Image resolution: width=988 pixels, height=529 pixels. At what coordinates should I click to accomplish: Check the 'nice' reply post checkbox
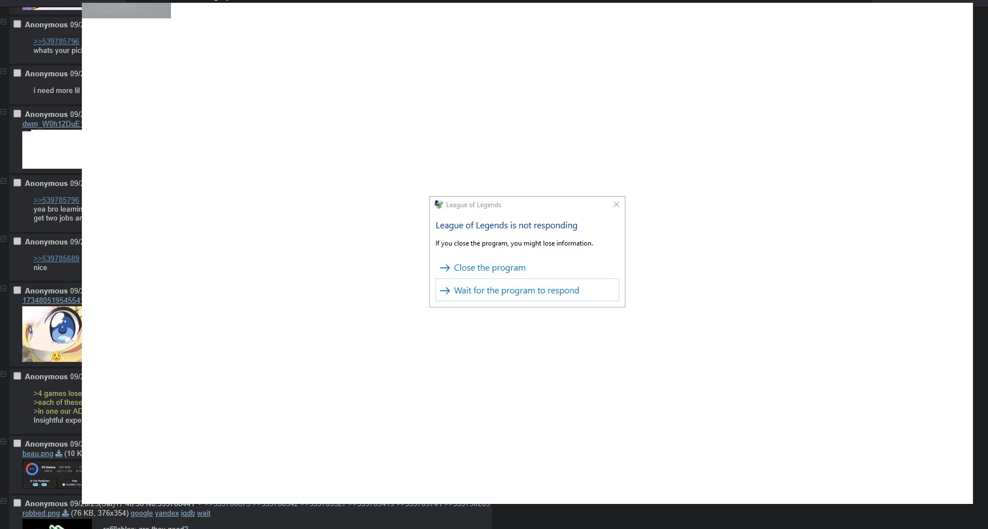[x=17, y=241]
